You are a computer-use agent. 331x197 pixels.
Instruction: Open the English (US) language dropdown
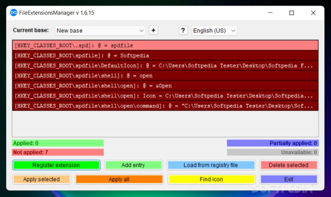pos(214,30)
